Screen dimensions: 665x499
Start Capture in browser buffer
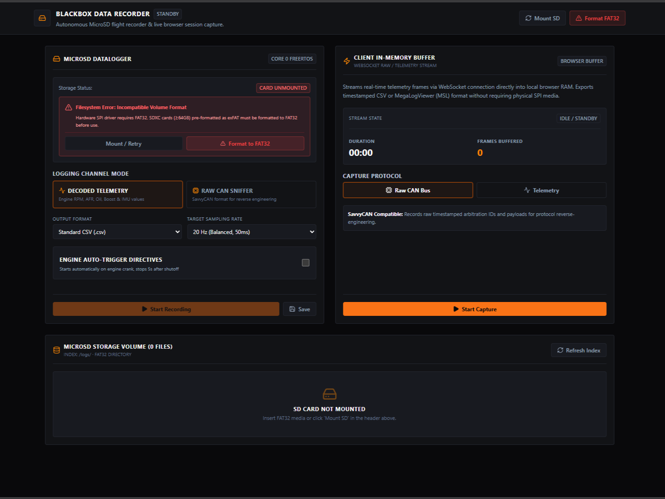tap(475, 309)
